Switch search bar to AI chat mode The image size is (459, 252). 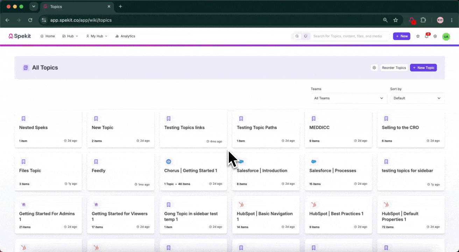(305, 36)
